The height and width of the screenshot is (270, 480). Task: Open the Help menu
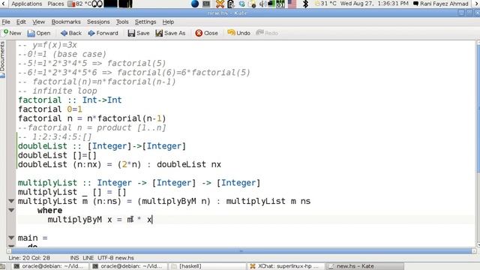click(168, 22)
